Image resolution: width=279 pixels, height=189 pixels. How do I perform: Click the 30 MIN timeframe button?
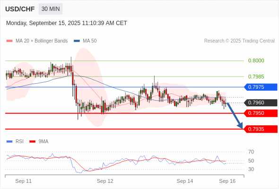click(x=51, y=9)
